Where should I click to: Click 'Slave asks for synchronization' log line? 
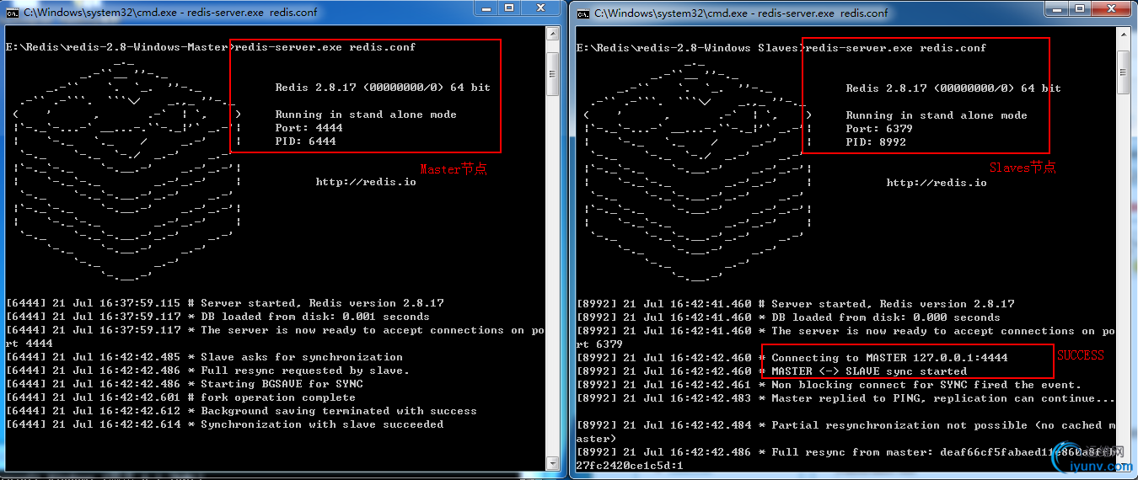tap(205, 357)
